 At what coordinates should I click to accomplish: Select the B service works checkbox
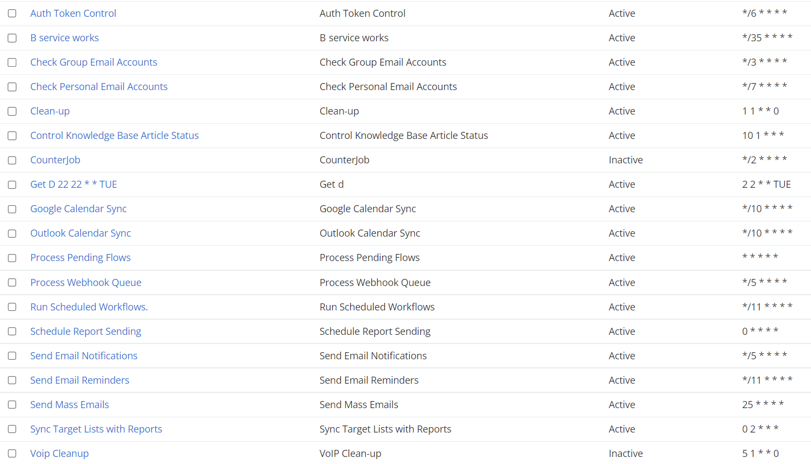(x=12, y=38)
